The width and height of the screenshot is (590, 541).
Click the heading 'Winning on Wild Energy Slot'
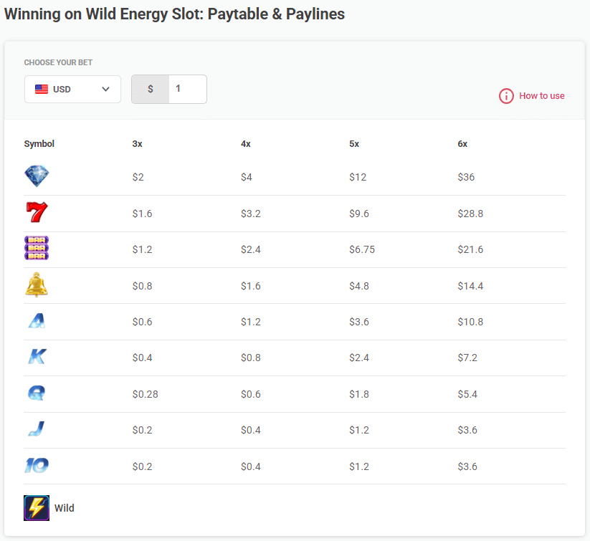[x=175, y=14]
